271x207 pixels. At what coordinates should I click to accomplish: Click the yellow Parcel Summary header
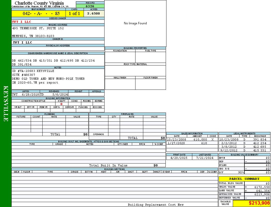coord(244,179)
